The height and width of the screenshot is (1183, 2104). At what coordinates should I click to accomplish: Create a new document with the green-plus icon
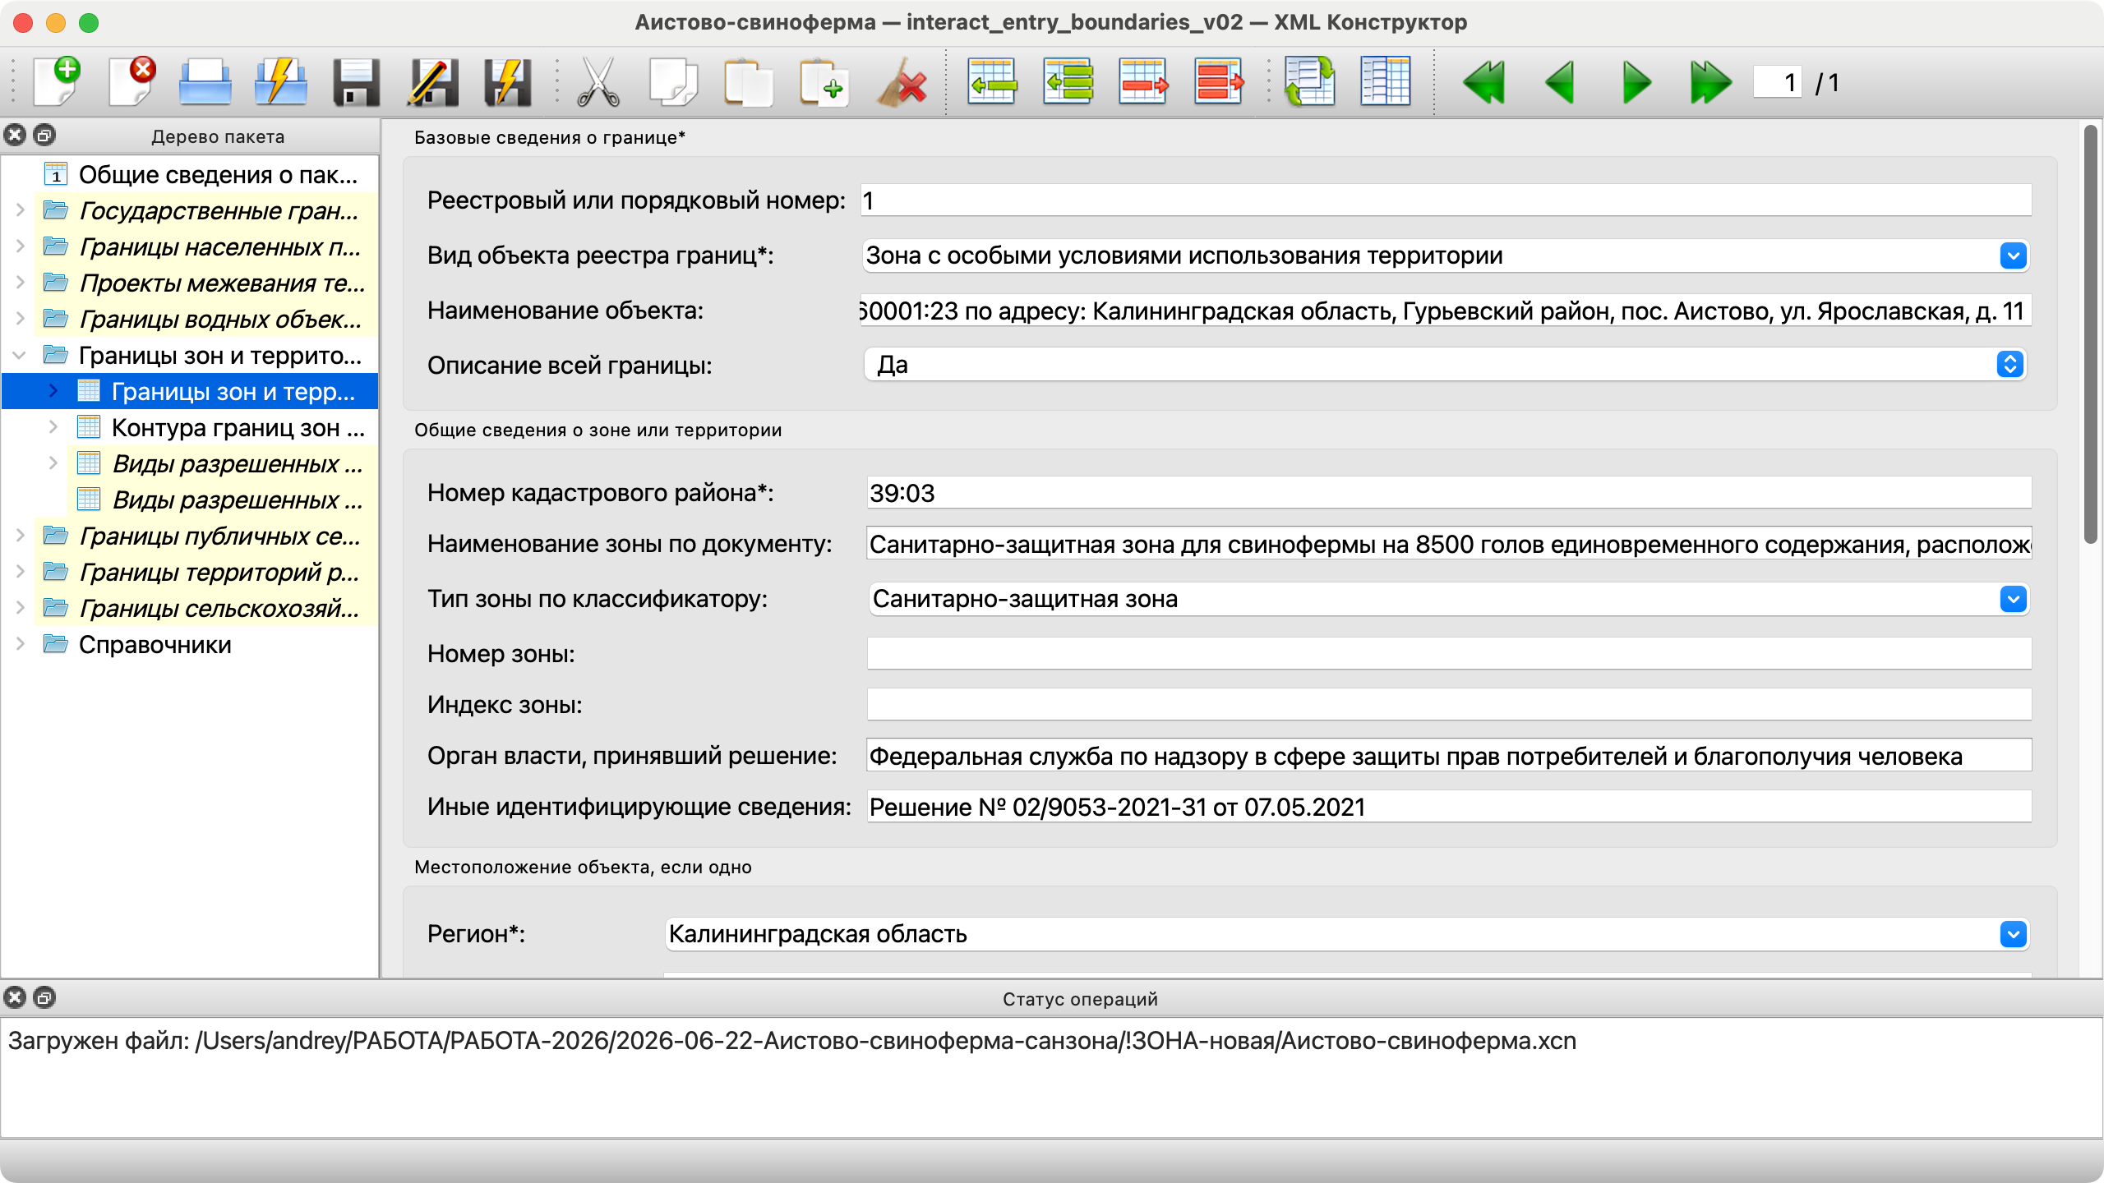pyautogui.click(x=57, y=82)
